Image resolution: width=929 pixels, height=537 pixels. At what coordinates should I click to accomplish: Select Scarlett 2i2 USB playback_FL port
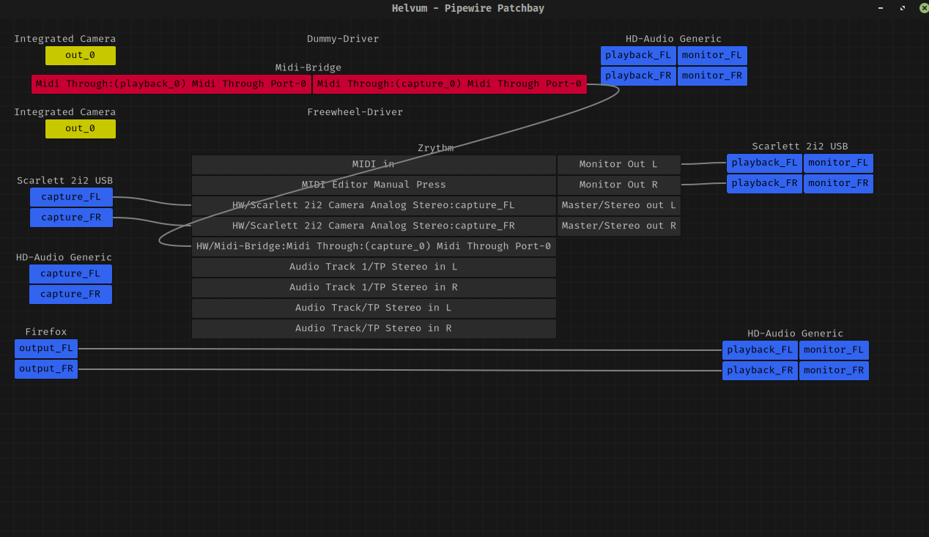pos(764,163)
